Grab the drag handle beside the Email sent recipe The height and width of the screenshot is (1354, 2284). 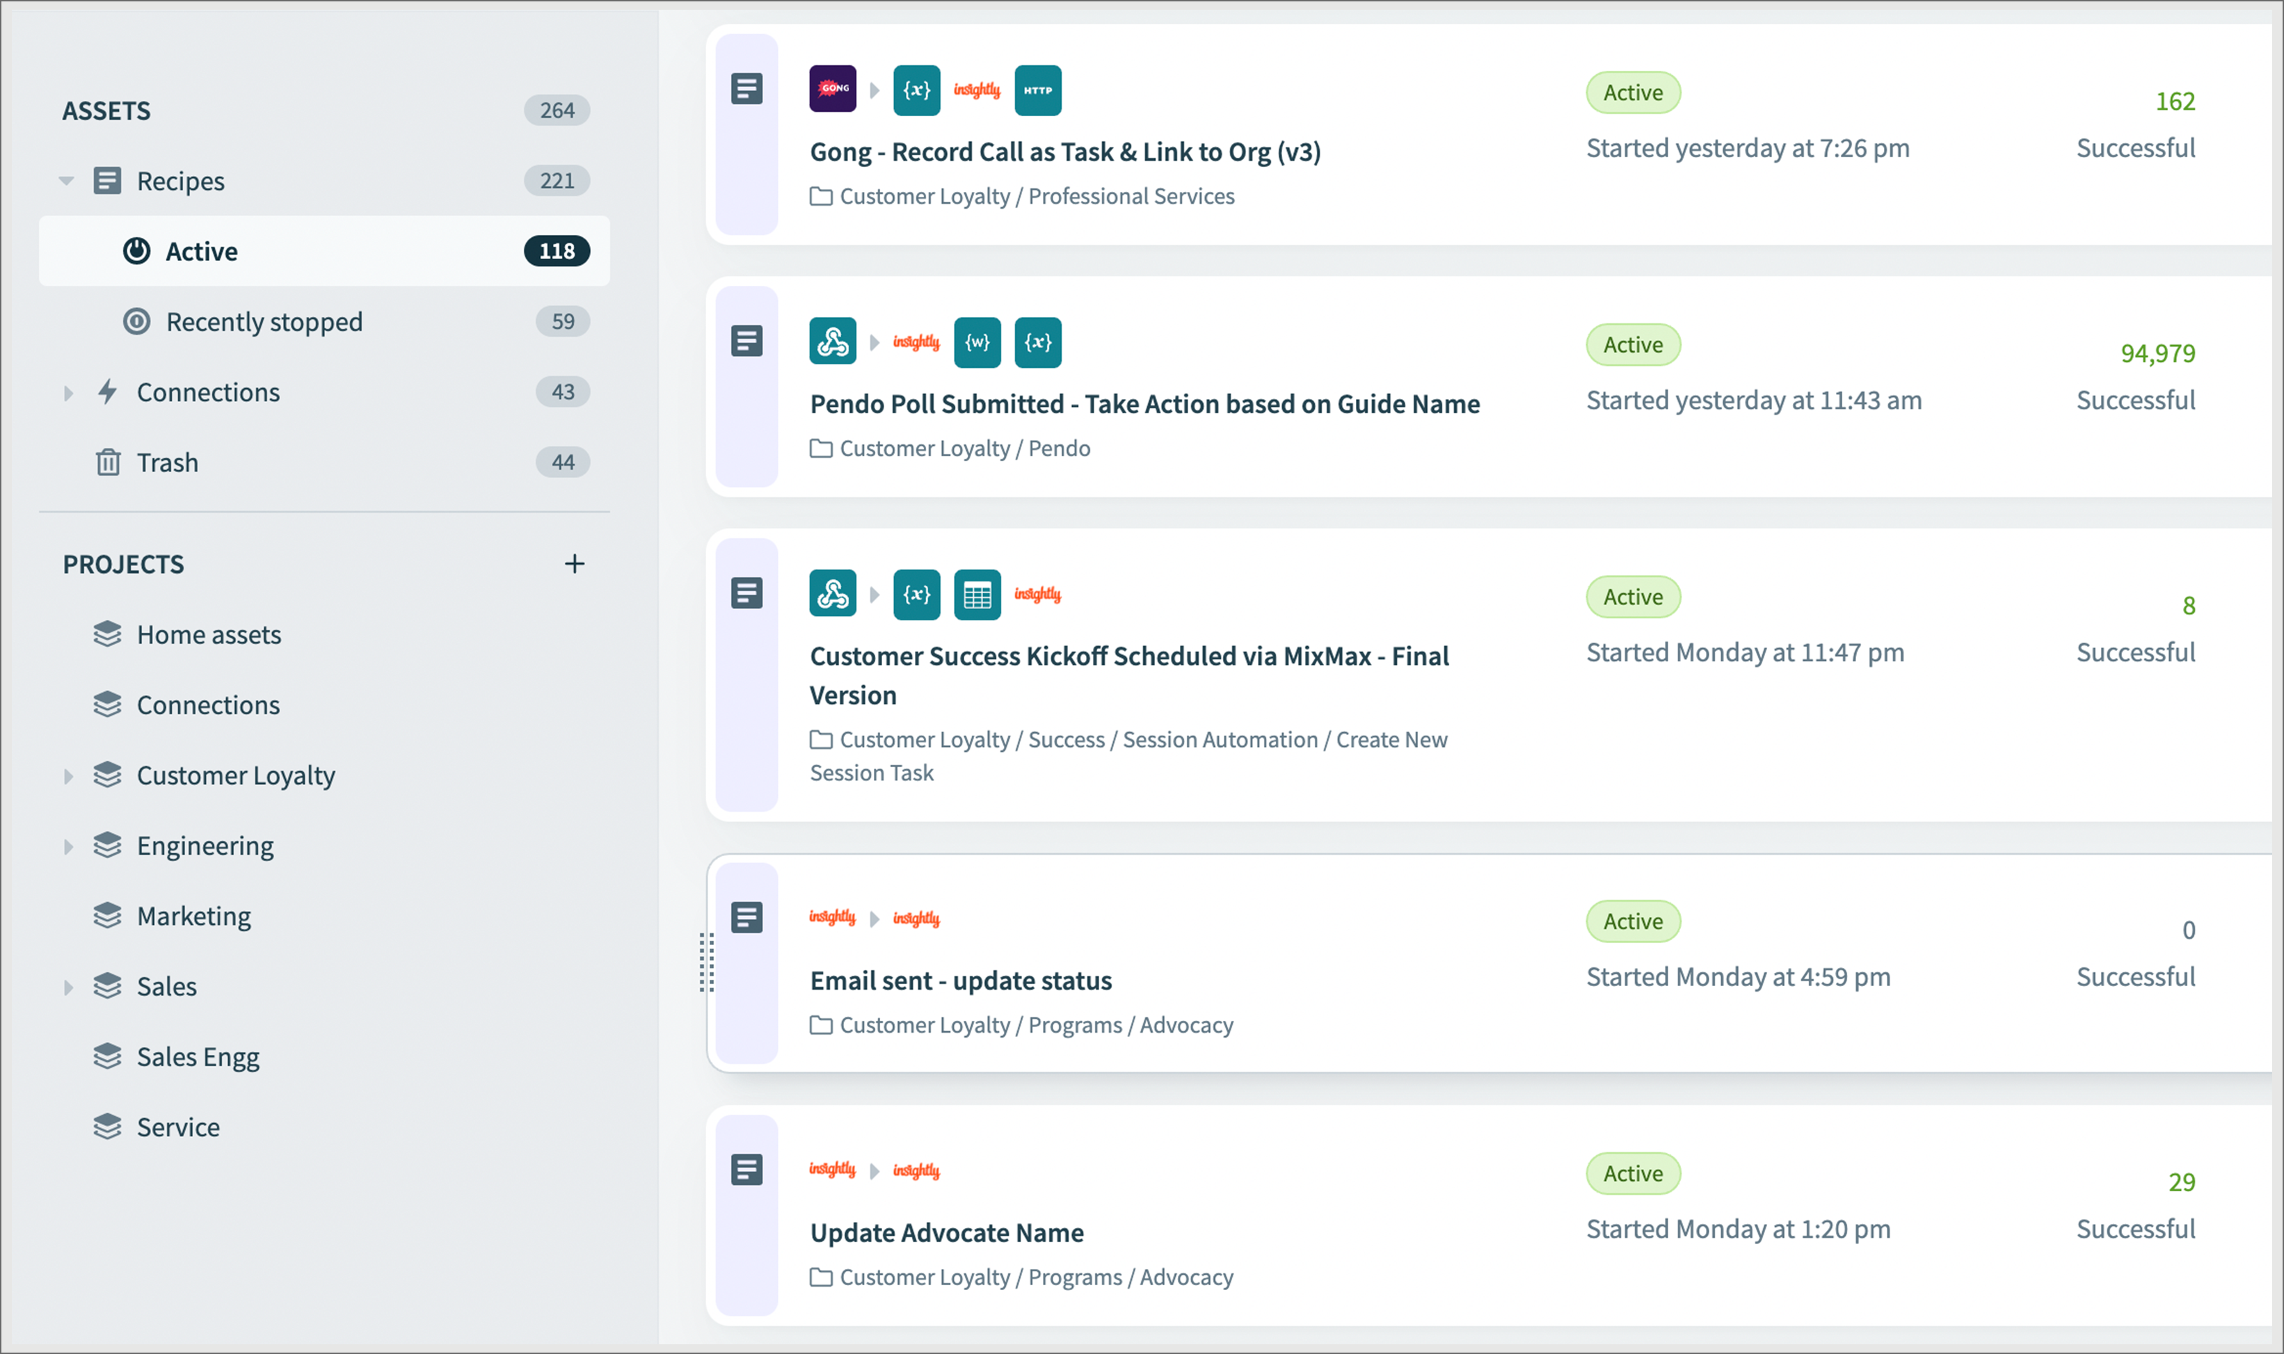[x=706, y=962]
